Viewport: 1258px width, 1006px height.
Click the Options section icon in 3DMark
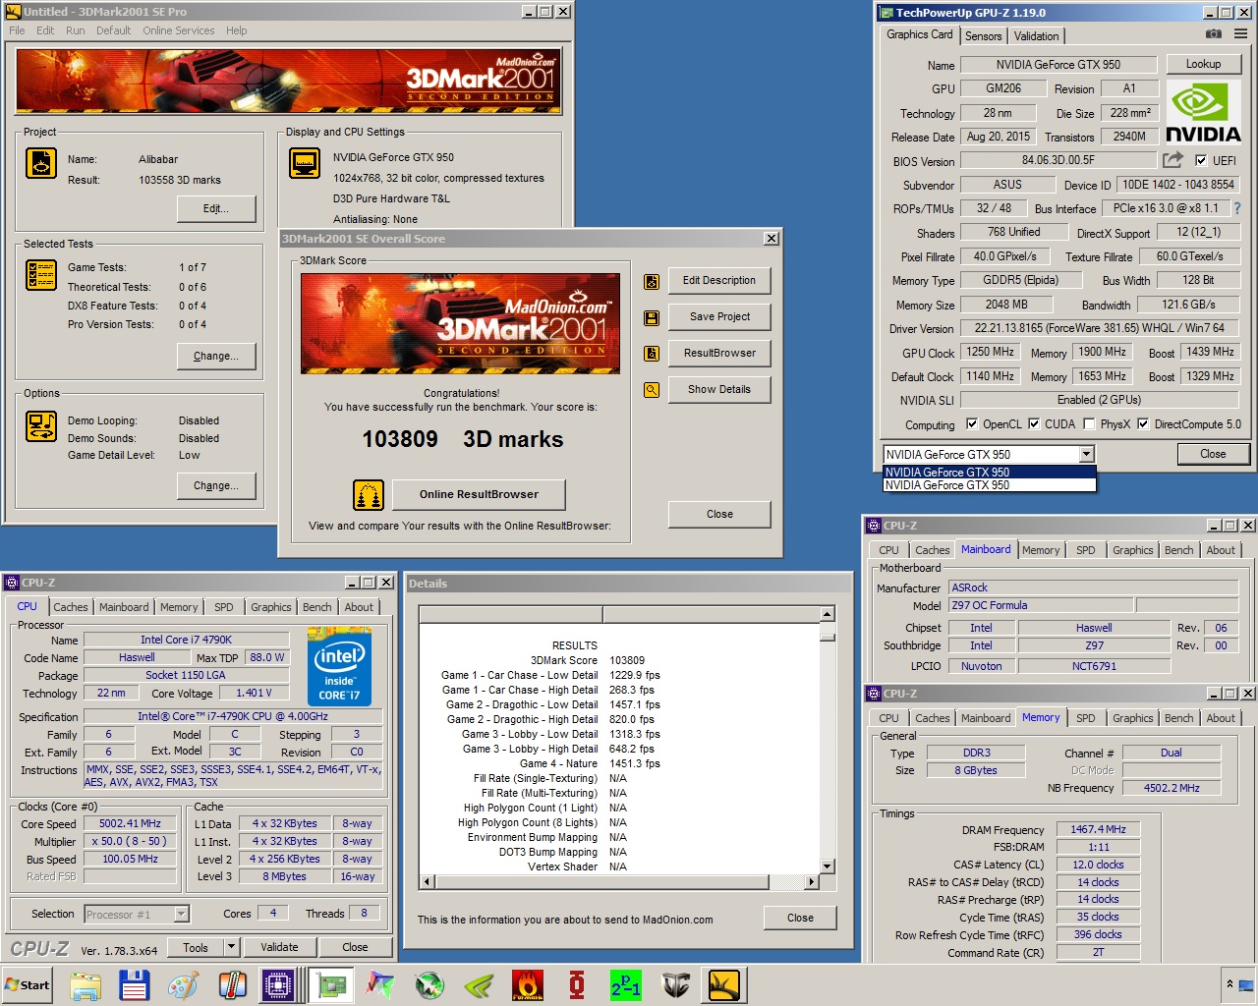tap(41, 426)
